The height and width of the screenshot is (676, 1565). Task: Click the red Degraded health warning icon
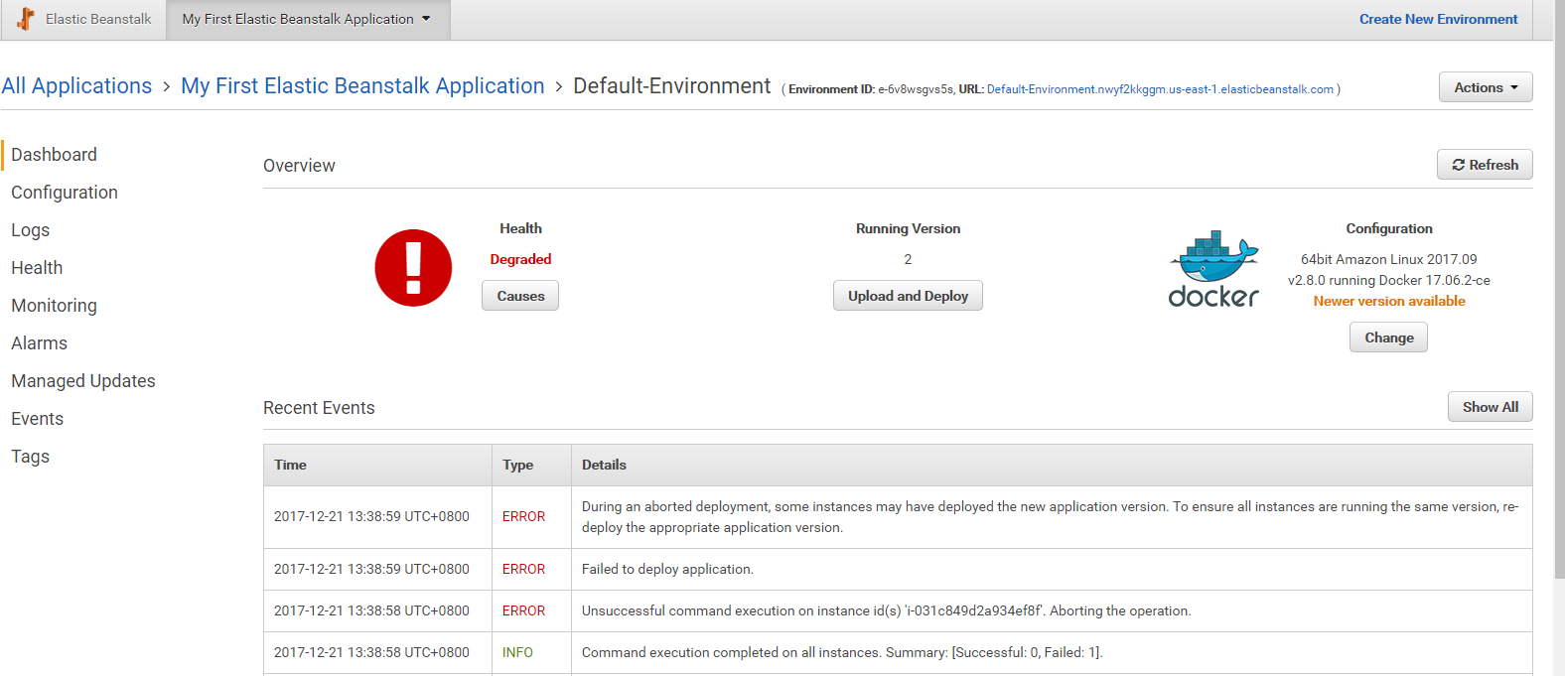tap(413, 268)
